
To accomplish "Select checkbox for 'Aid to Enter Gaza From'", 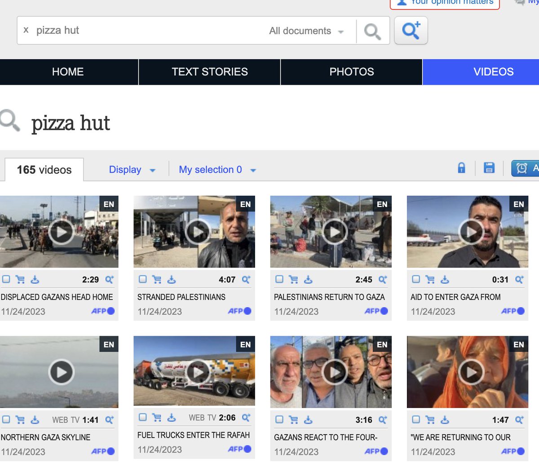I will [416, 279].
